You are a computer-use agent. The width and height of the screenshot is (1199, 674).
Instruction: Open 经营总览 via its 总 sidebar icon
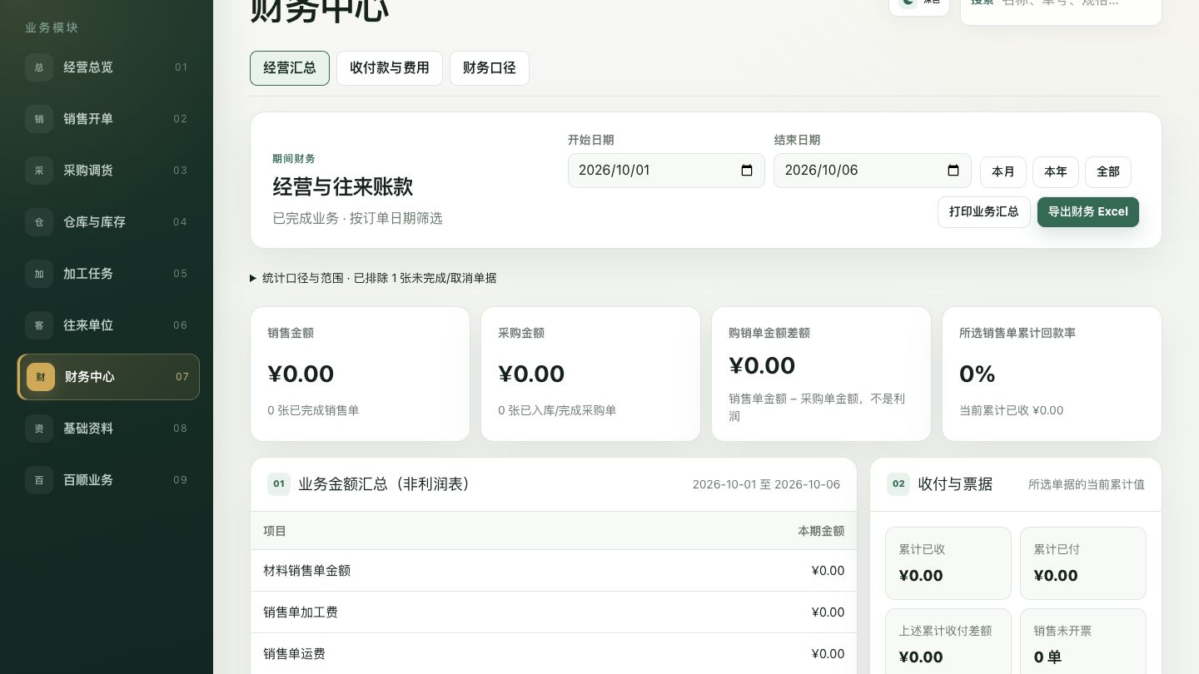(39, 67)
